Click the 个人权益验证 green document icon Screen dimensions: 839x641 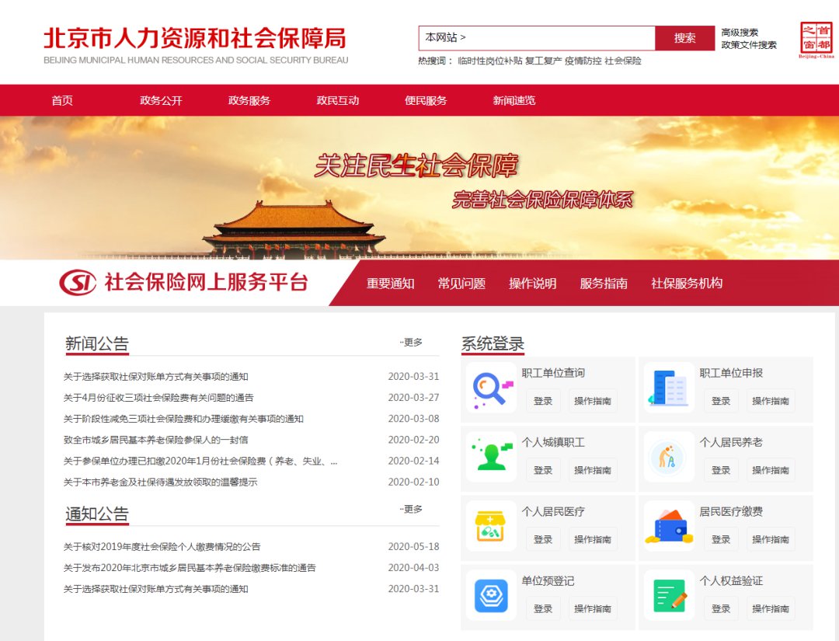669,595
